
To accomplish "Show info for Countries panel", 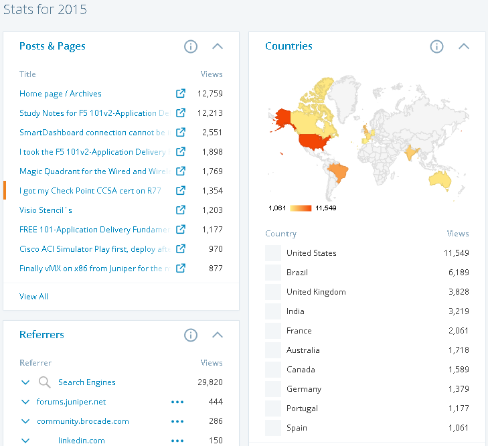I will pos(436,47).
